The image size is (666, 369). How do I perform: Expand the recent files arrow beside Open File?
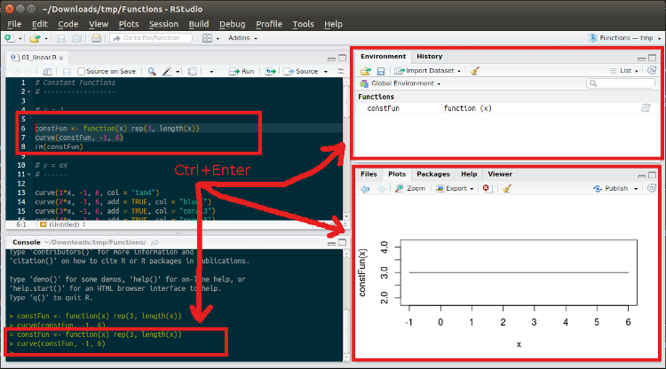[x=46, y=39]
